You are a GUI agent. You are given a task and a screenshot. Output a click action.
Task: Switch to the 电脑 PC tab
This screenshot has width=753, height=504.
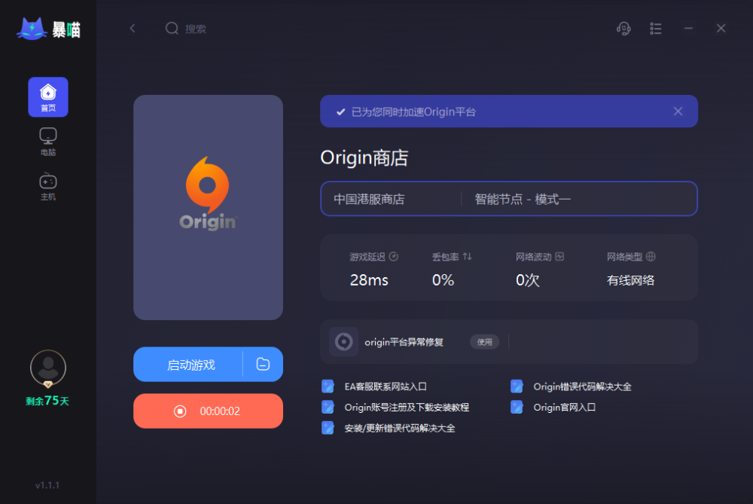coord(48,142)
